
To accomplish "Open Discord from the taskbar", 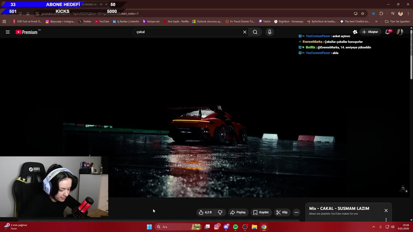I will [x=226, y=227].
